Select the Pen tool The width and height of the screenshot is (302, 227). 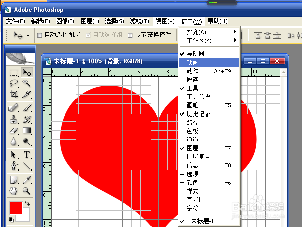[14, 166]
